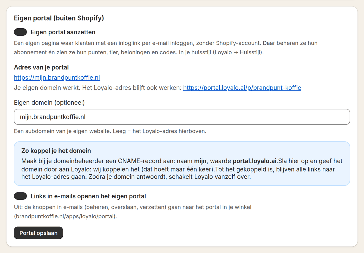
Task: Click the 'Links in e-mails openen het eigen portal' label
Action: click(x=88, y=196)
